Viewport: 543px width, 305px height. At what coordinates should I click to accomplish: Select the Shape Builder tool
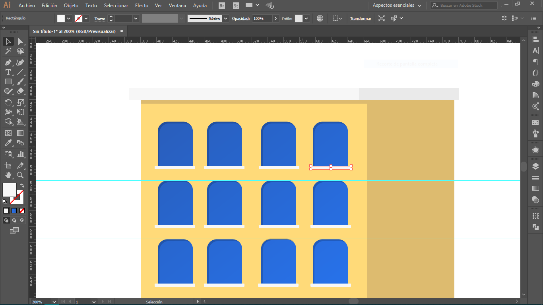click(x=8, y=122)
